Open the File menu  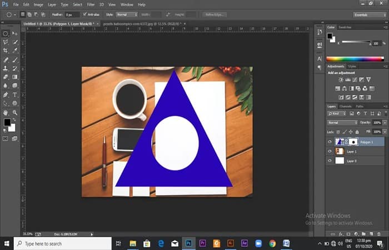16,4
